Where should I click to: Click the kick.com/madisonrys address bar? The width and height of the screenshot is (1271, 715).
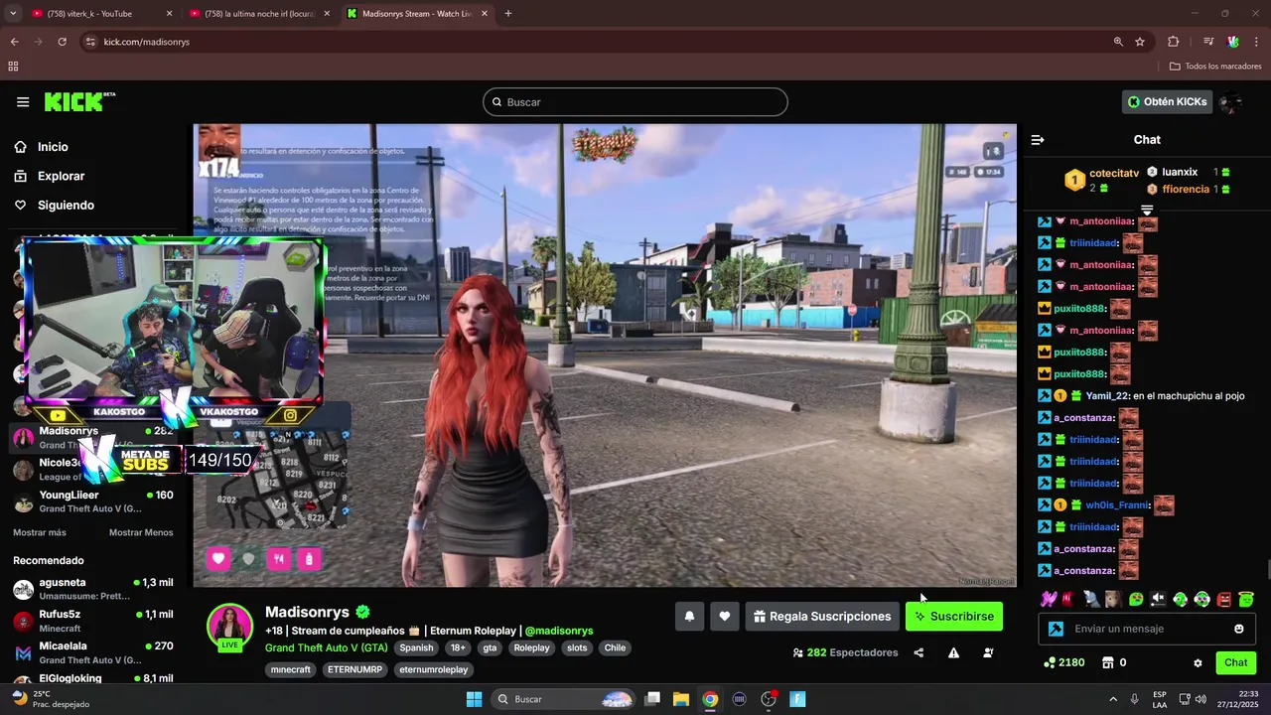pos(596,42)
